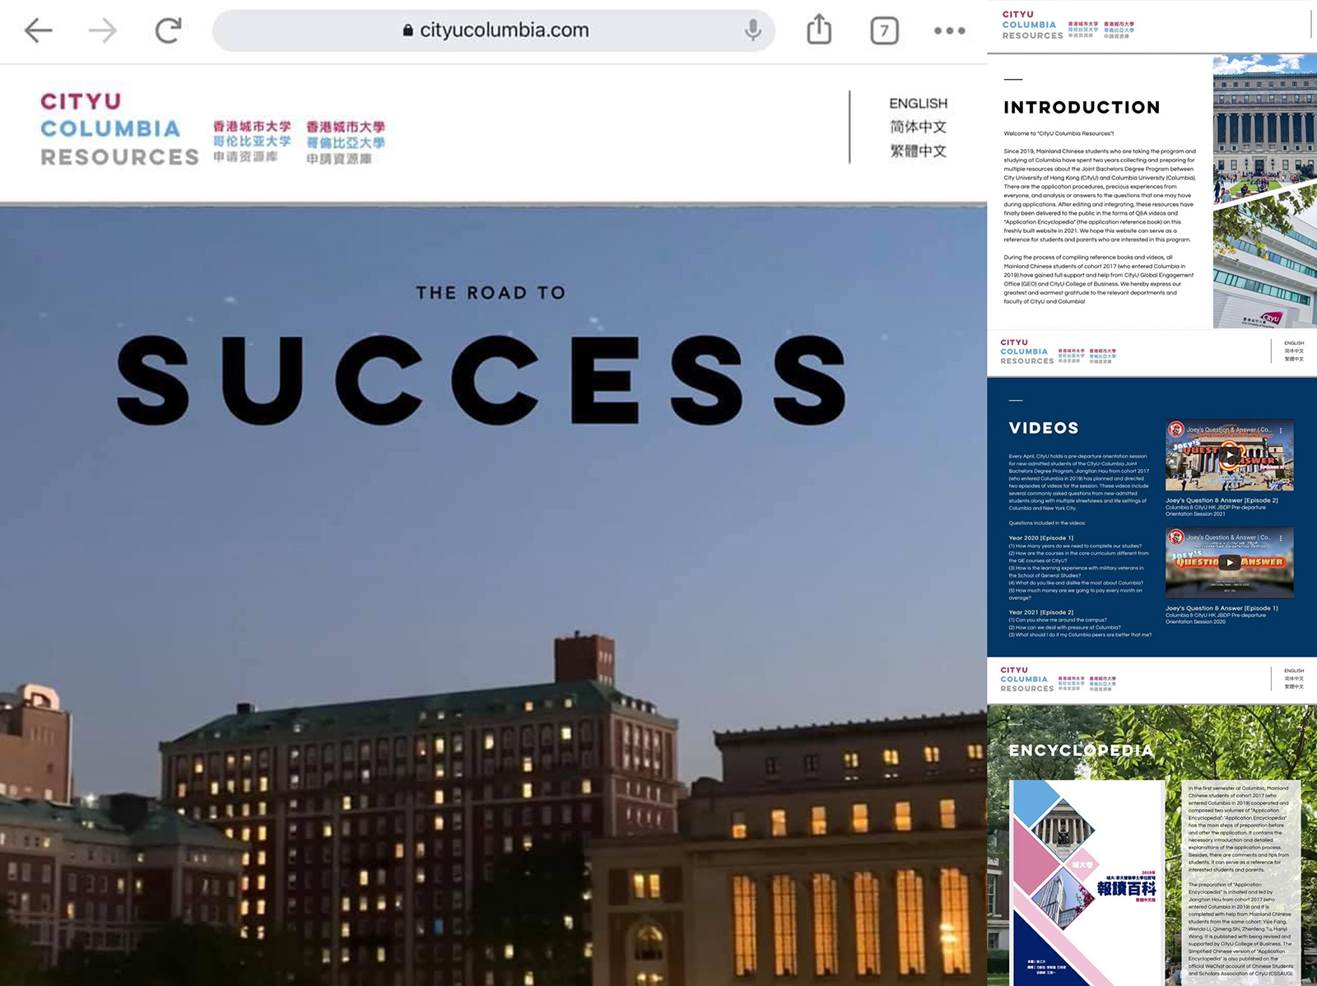Select 简体中文 in the main header
1317x986 pixels.
(918, 127)
